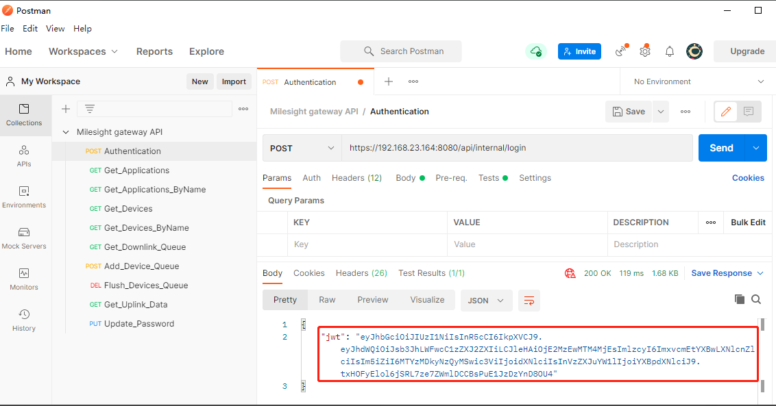Open the user avatar menu

coord(694,51)
